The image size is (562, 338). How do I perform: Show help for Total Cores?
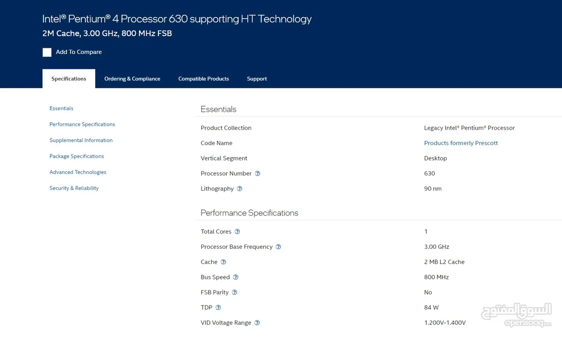click(x=237, y=231)
